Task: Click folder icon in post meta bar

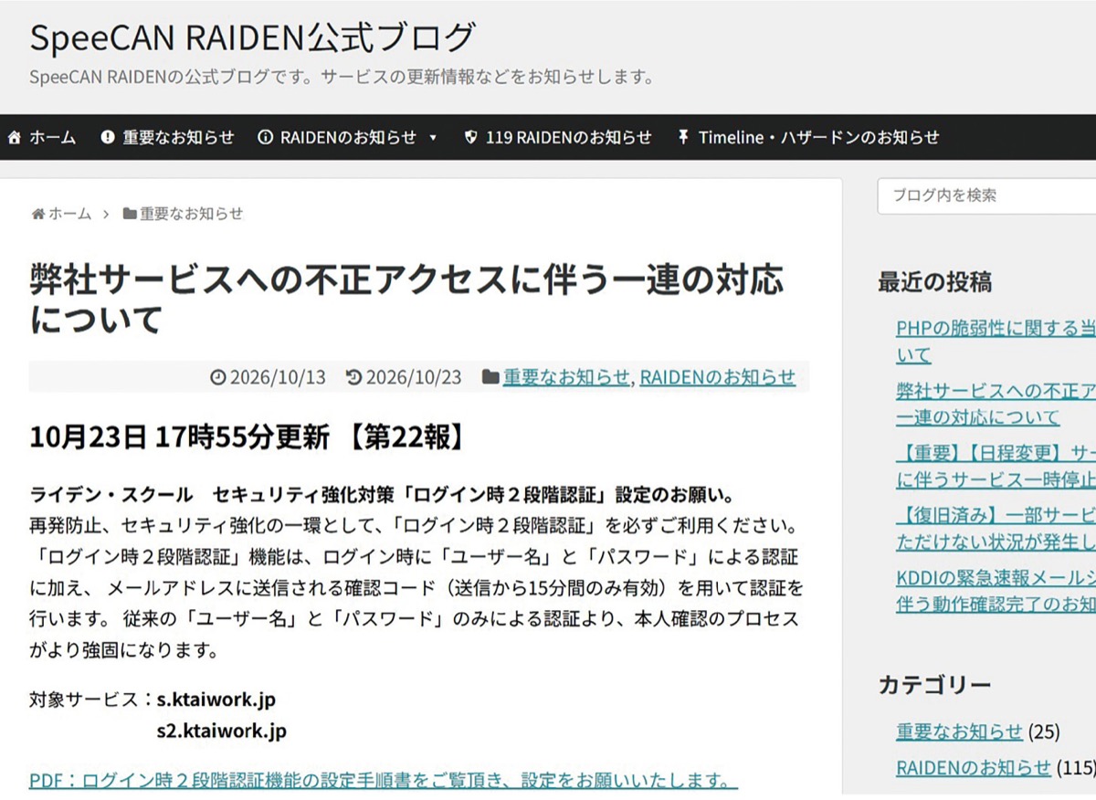Action: point(490,377)
